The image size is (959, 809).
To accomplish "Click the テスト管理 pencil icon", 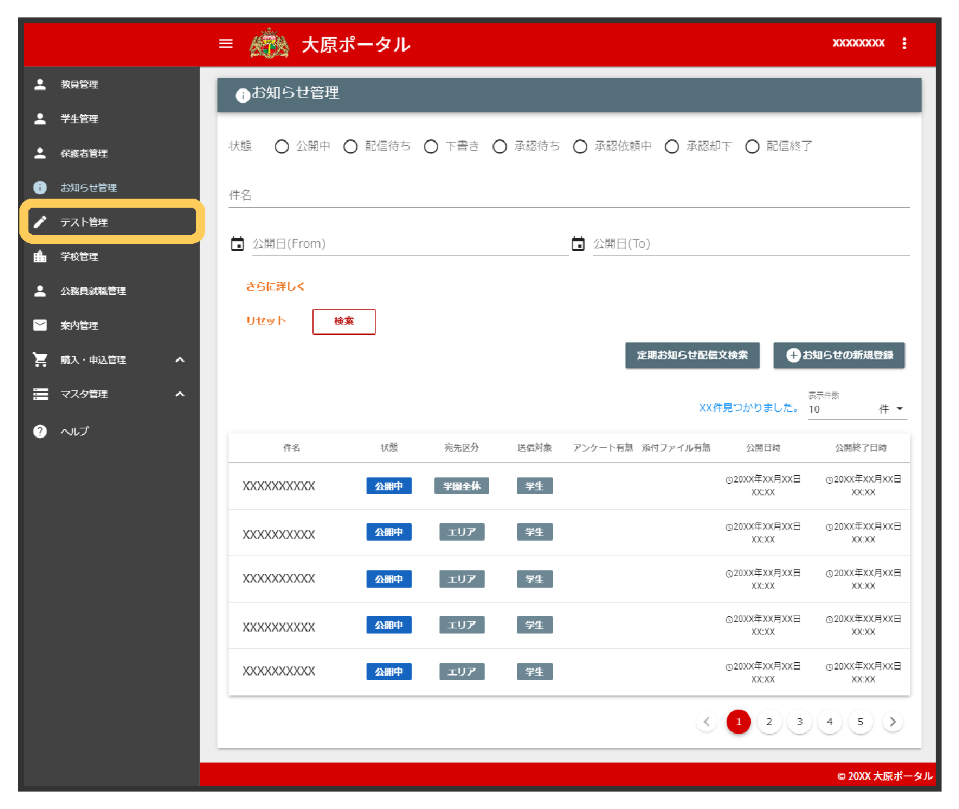I will pyautogui.click(x=40, y=222).
